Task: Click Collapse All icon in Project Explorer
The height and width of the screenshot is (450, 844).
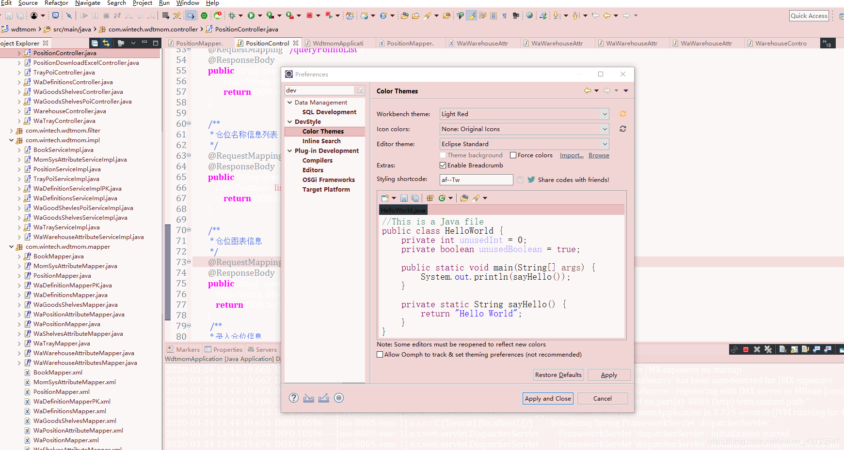Action: click(x=95, y=43)
